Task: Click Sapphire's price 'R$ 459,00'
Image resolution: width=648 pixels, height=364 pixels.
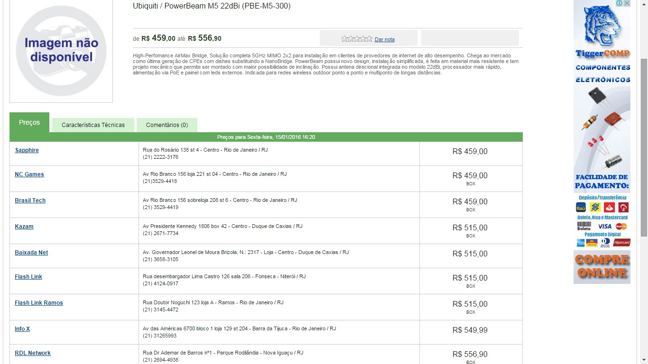Action: (470, 152)
